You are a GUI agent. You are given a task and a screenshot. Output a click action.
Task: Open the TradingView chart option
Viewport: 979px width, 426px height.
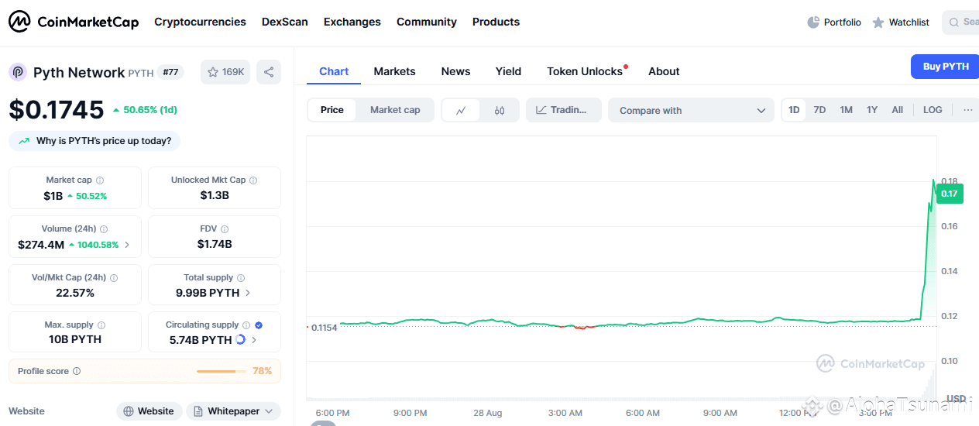564,110
